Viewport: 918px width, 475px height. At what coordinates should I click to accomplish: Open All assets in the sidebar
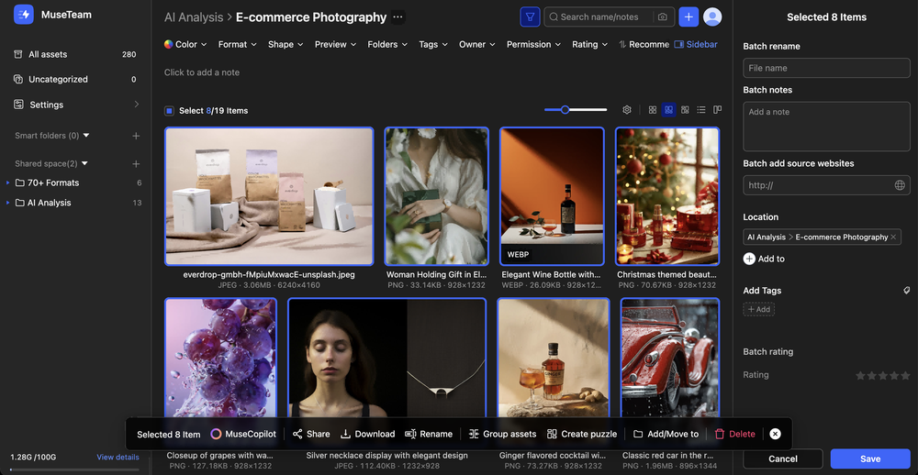coord(48,54)
